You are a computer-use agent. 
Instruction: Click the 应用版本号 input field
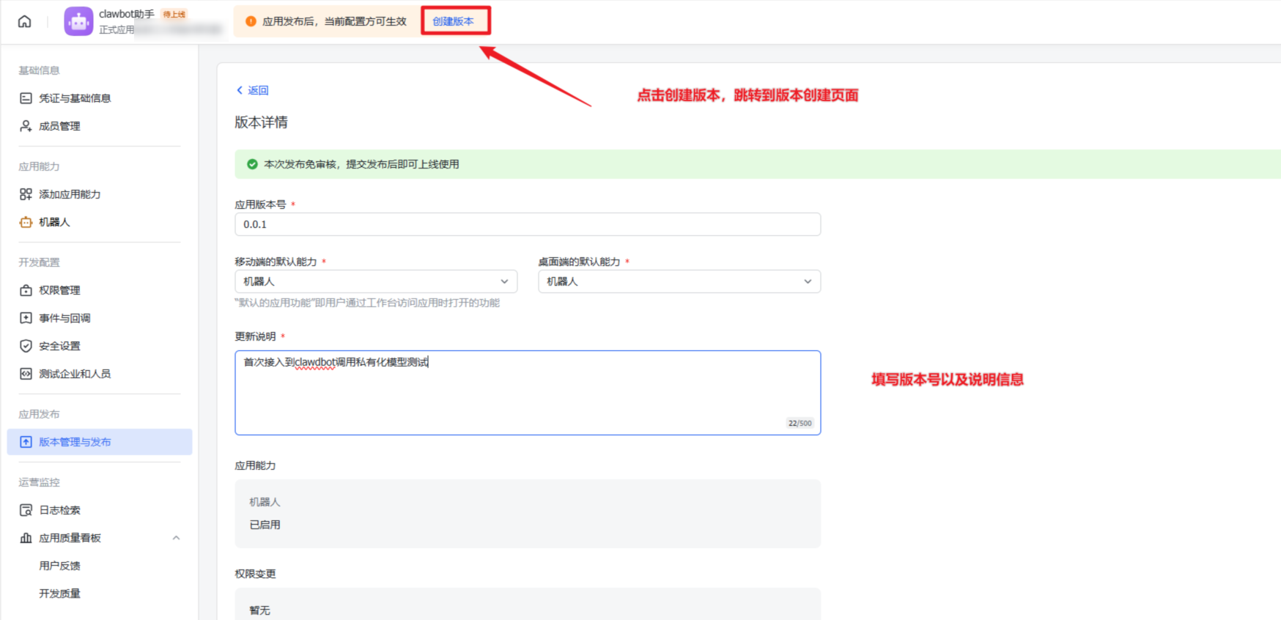527,224
